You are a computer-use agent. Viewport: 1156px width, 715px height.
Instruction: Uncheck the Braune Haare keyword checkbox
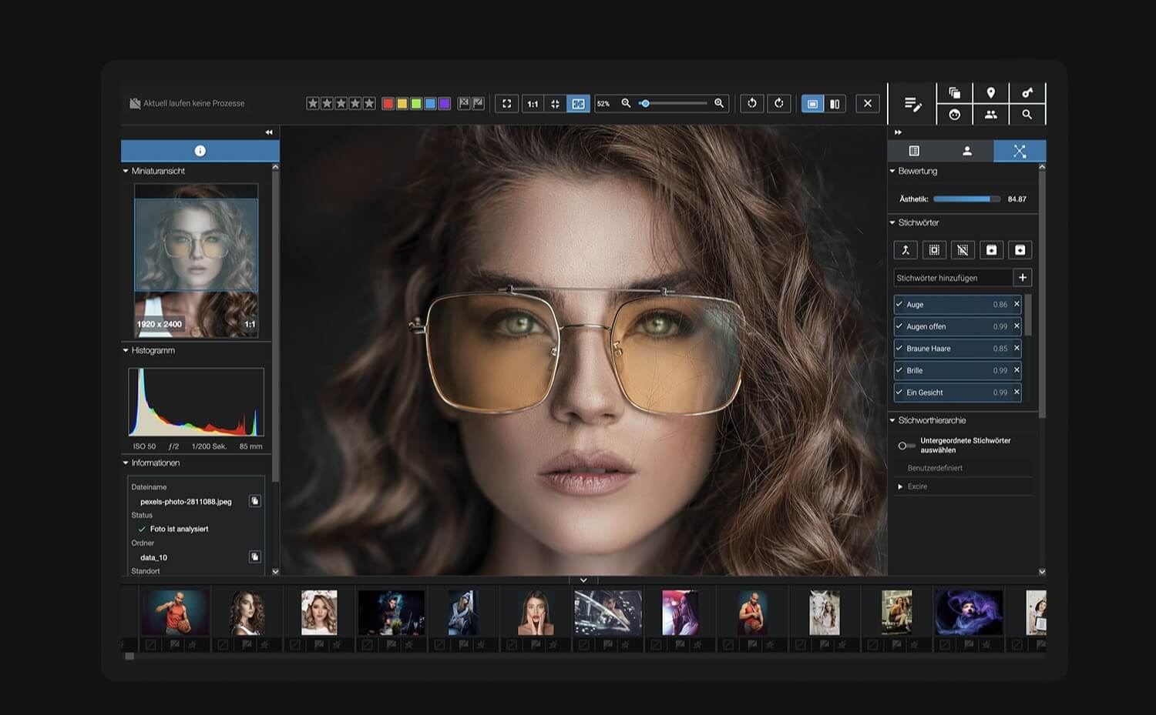899,348
